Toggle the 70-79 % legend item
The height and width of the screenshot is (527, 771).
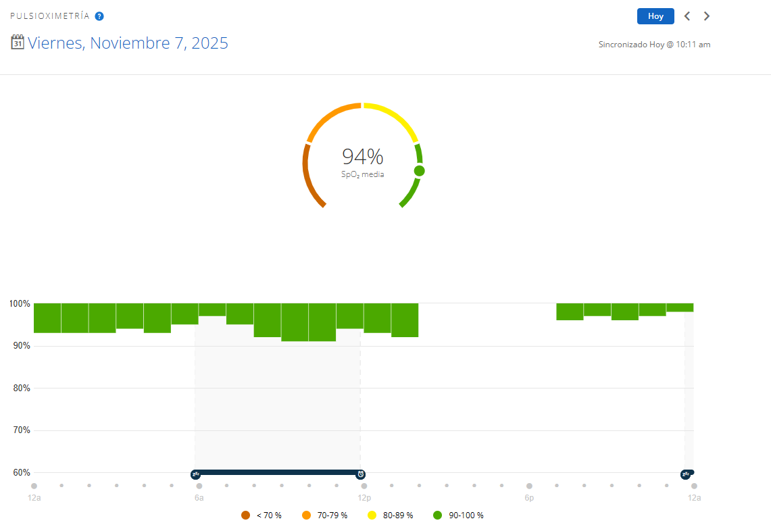tap(325, 516)
